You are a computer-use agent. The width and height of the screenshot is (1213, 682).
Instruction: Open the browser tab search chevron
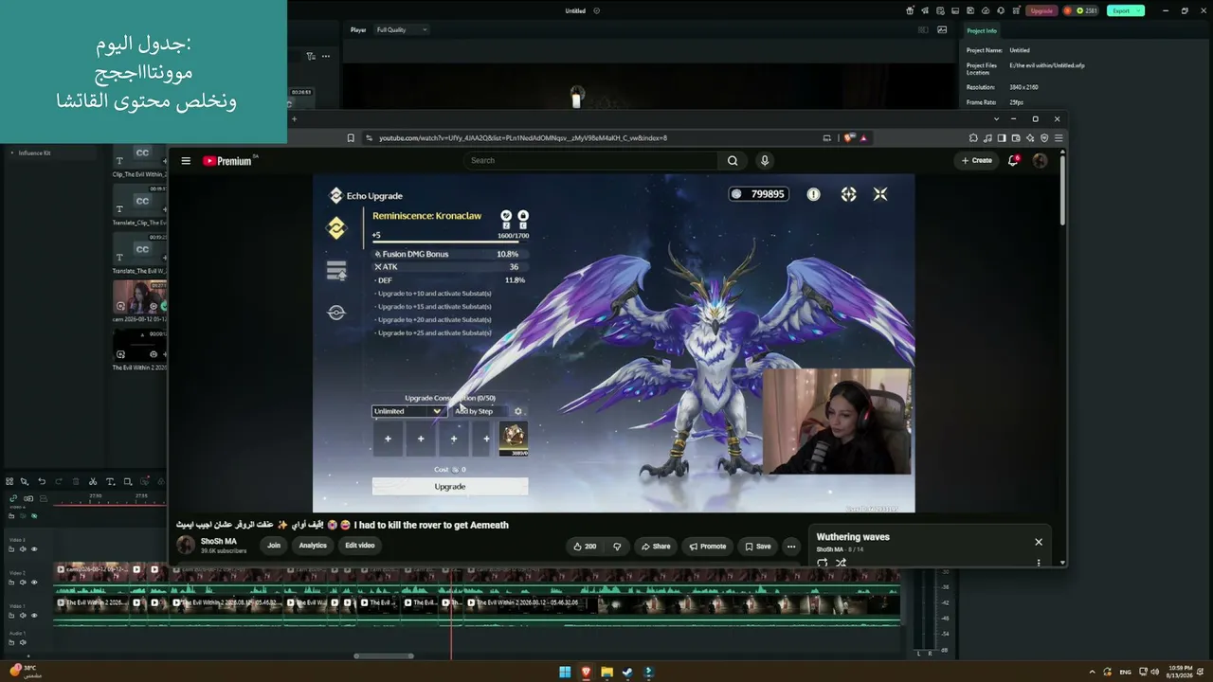click(996, 119)
